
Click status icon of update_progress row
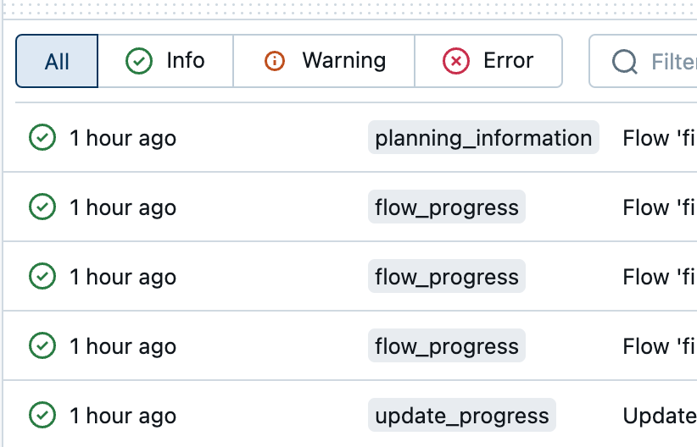click(x=42, y=415)
